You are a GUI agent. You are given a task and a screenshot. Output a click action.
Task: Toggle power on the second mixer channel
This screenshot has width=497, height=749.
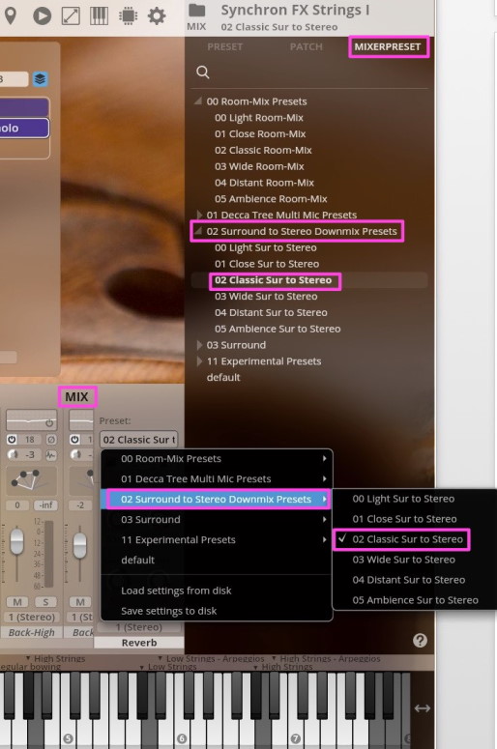pos(75,439)
